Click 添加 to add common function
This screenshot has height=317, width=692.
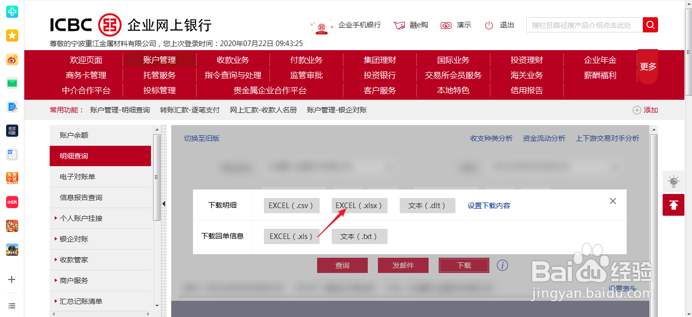pos(645,110)
